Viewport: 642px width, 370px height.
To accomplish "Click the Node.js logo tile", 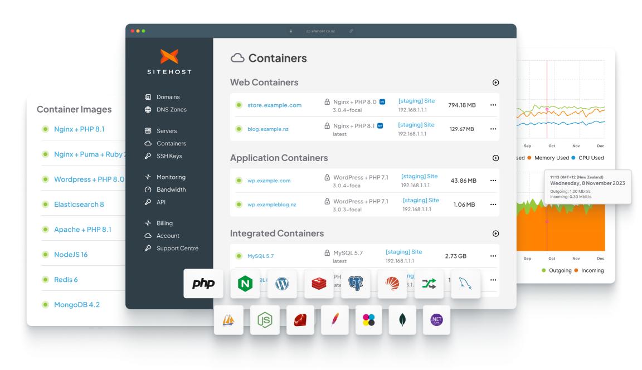I will point(264,320).
